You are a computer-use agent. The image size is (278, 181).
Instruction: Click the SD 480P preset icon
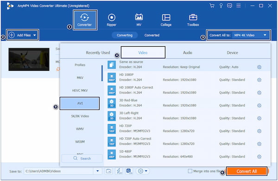pyautogui.click(x=112, y=154)
